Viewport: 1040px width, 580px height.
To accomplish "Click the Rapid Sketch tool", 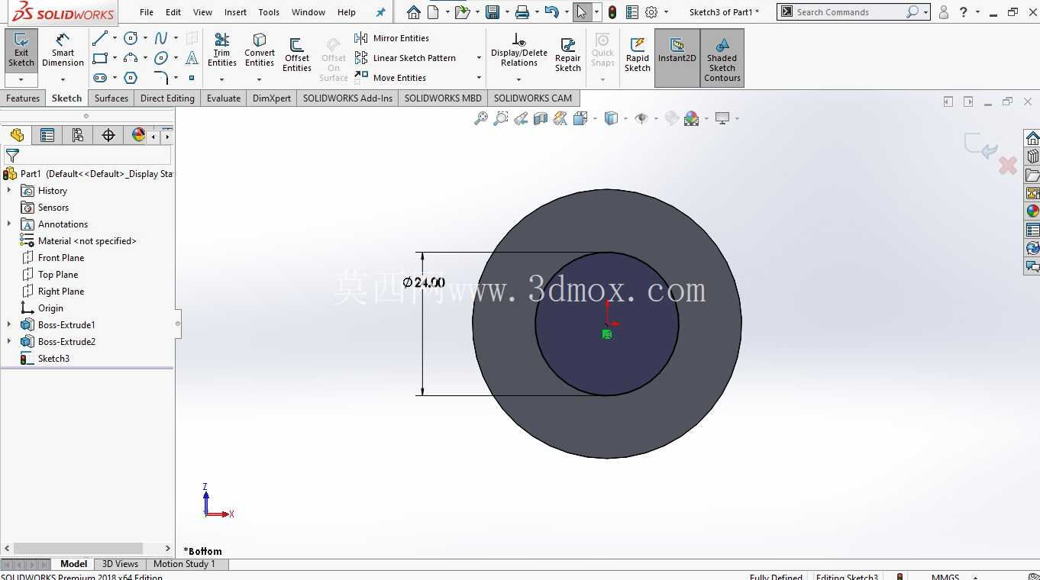I will 638,53.
